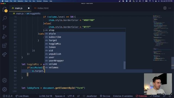
Task: Open the Manage gear icon
Action: pos(5,89)
